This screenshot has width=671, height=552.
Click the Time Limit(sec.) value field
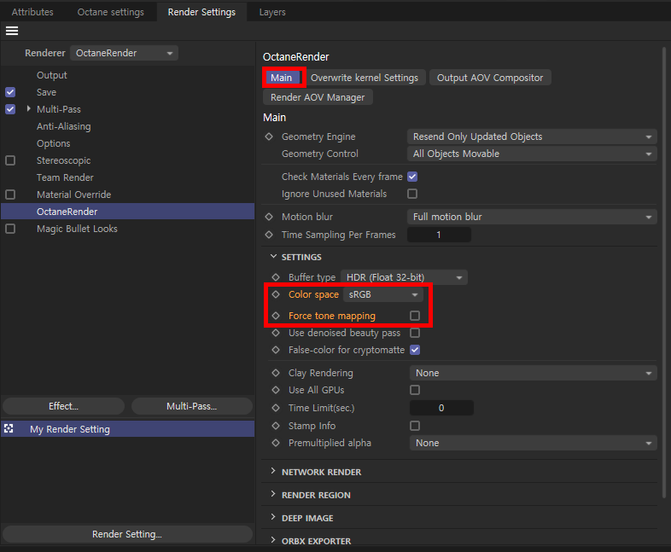[441, 408]
